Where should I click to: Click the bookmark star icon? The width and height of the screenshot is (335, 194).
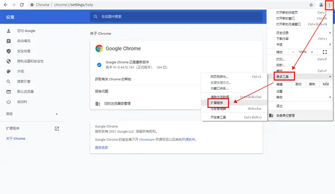click(311, 5)
